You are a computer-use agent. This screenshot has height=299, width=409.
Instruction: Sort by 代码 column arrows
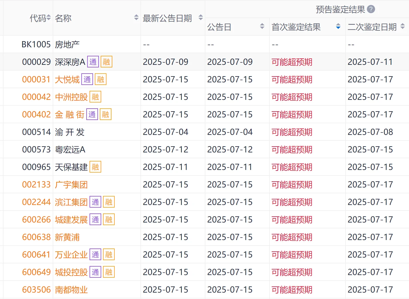pos(49,18)
